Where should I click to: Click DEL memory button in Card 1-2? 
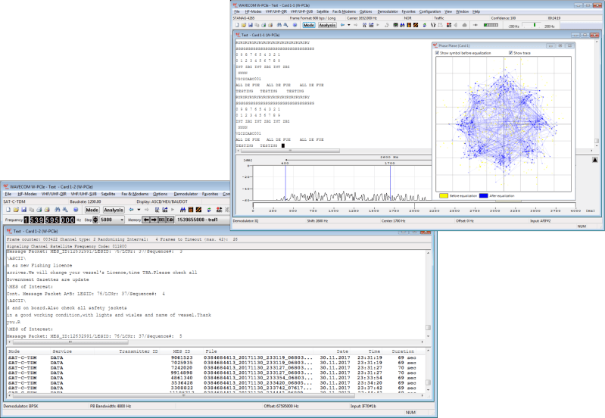(x=161, y=220)
